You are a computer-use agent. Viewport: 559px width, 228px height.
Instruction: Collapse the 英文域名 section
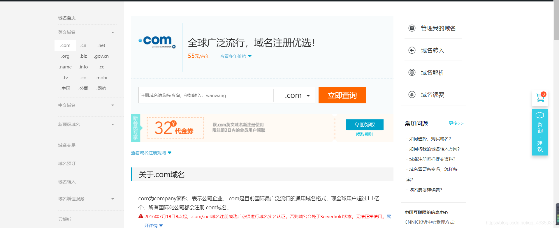[113, 32]
